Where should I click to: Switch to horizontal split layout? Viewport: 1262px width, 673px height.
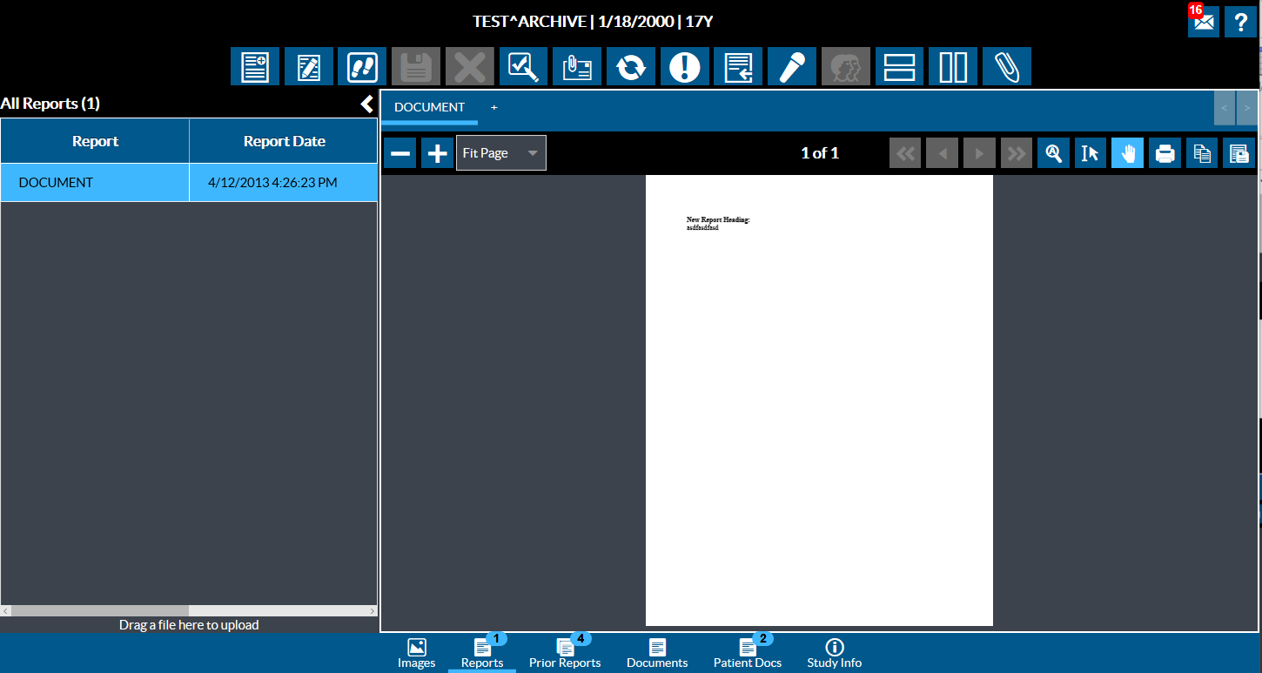pos(899,66)
